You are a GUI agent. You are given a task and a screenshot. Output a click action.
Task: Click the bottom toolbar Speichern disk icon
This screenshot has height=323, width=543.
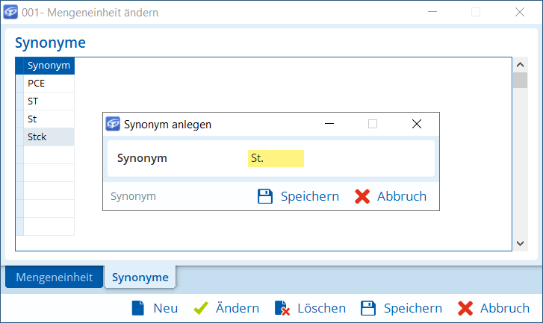tap(367, 308)
